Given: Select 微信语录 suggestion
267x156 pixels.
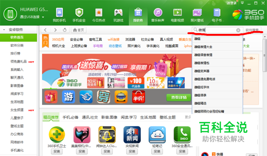Looking at the screenshot, I should click(x=217, y=95).
